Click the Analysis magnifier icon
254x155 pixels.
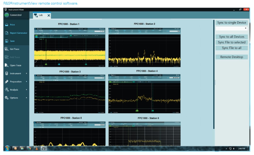click(6, 90)
